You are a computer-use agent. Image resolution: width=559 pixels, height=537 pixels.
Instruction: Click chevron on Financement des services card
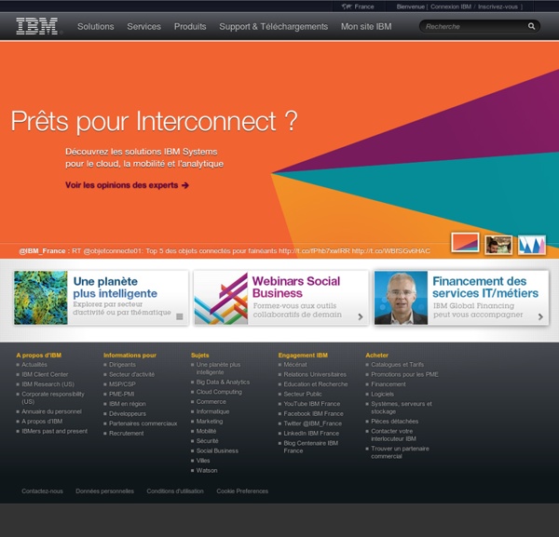(540, 316)
